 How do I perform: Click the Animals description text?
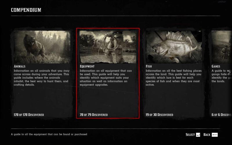coord(41,78)
